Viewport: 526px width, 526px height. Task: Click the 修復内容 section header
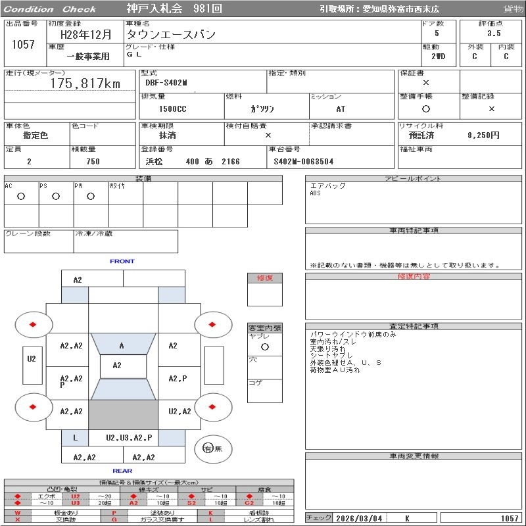414,277
